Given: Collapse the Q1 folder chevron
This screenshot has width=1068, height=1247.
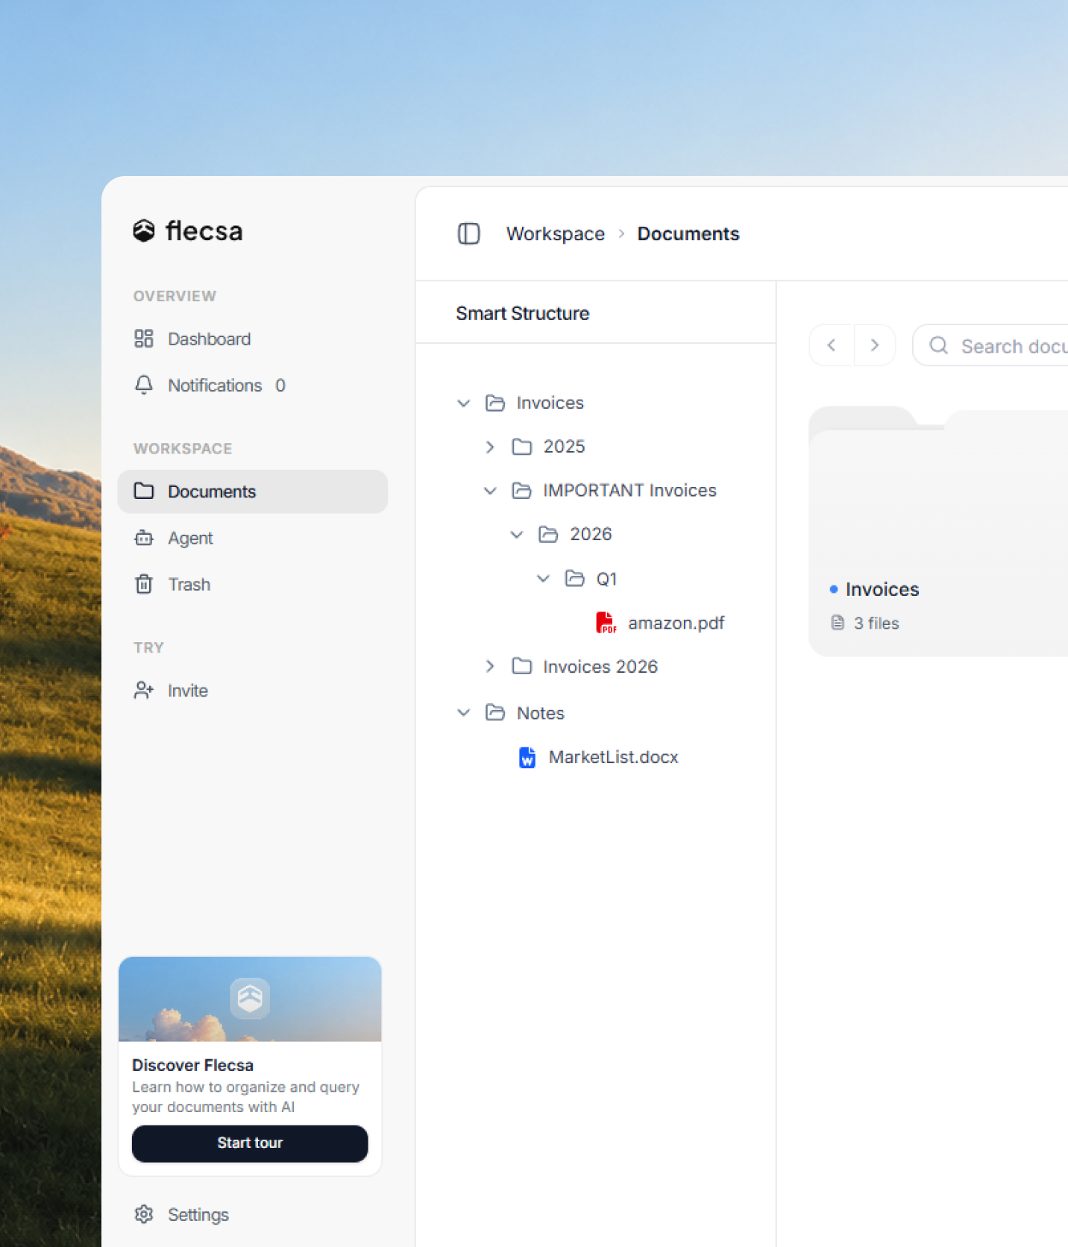Looking at the screenshot, I should click(x=544, y=578).
